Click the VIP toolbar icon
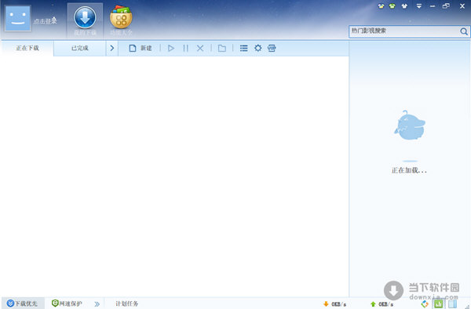471x309 pixels. 272,48
